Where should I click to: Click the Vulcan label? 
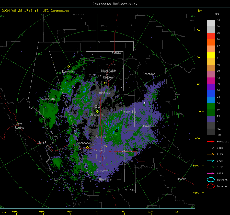point(130,190)
